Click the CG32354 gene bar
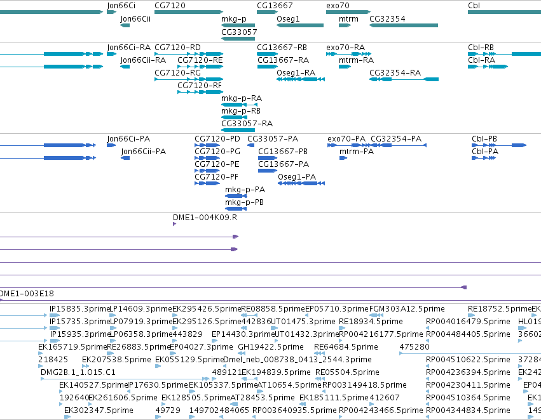 404,25
